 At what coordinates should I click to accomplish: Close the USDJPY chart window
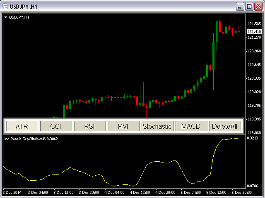tap(258, 6)
